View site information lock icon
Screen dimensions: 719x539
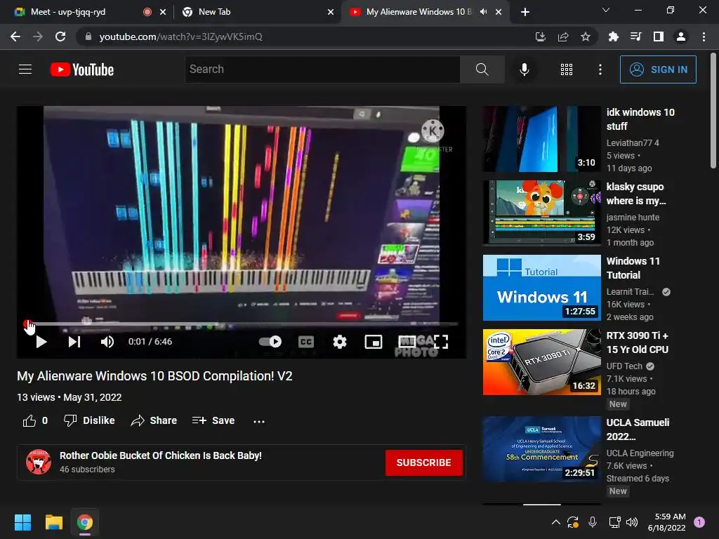point(88,36)
